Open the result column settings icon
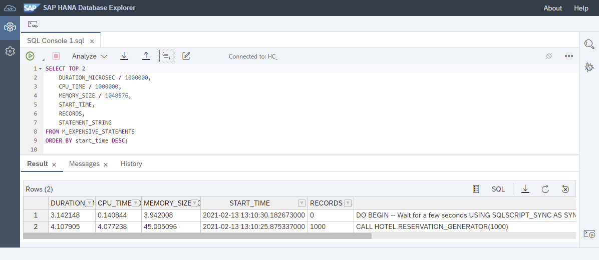Viewport: 599px width, 260px height. 476,189
